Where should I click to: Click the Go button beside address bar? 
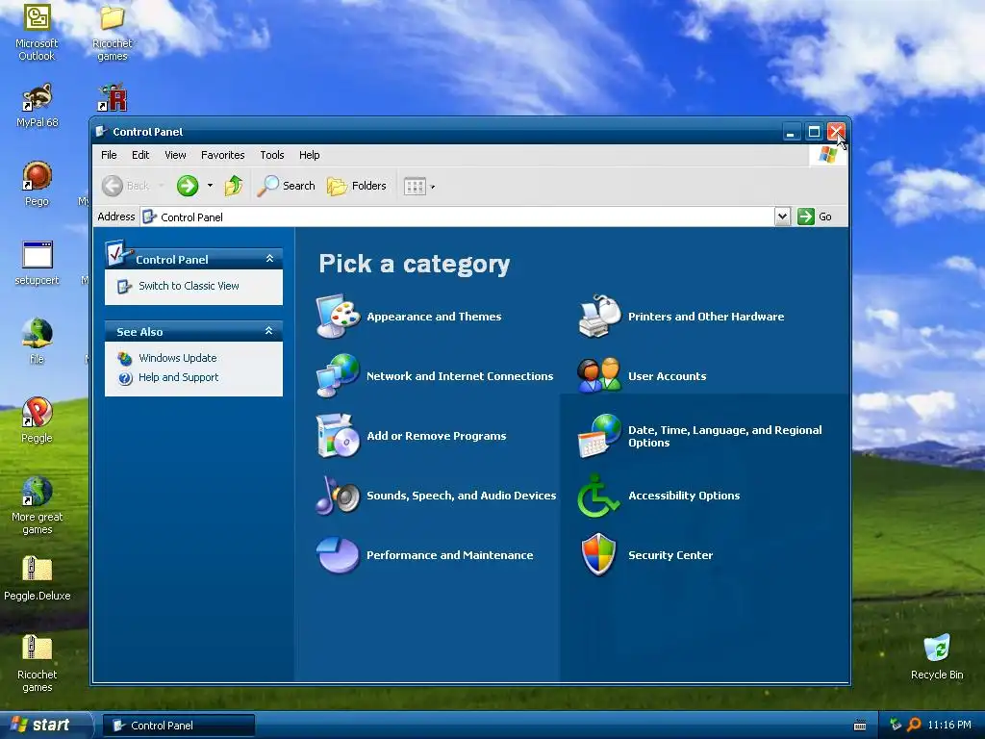tap(815, 217)
